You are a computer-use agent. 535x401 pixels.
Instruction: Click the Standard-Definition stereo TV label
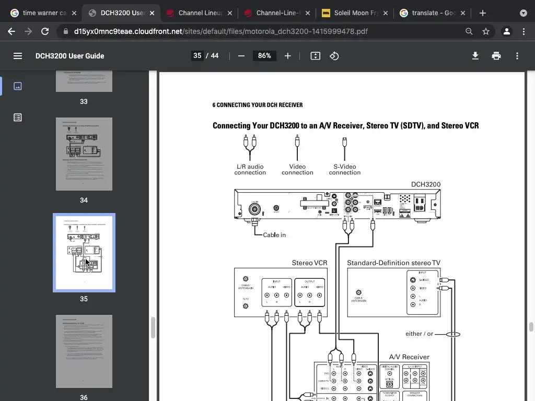pos(394,263)
